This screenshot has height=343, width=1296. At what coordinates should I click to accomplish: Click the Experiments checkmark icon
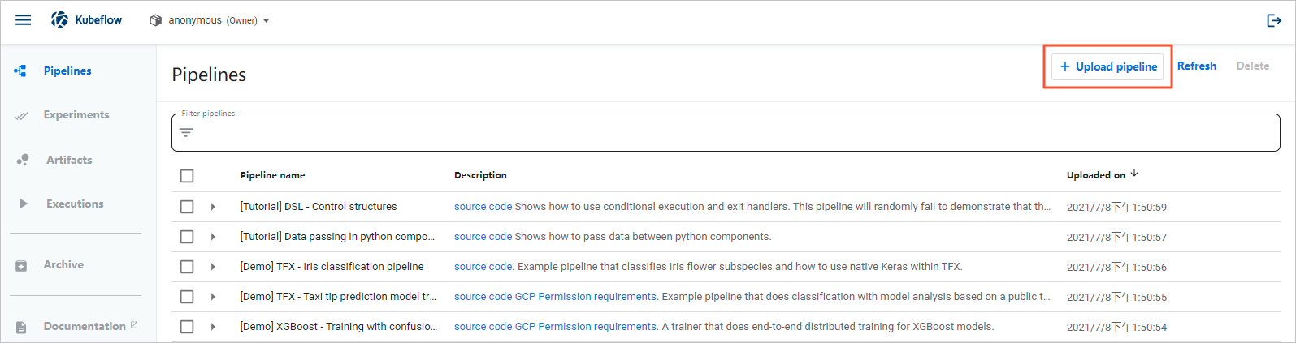[x=21, y=115]
